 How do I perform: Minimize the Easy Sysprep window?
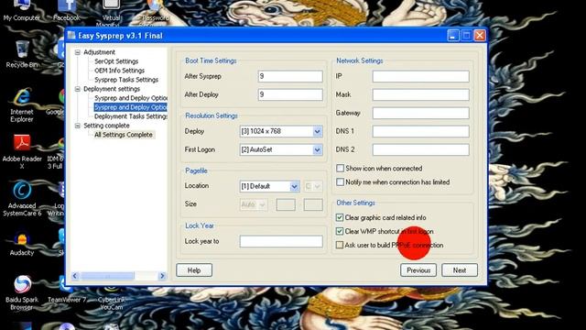click(x=452, y=36)
